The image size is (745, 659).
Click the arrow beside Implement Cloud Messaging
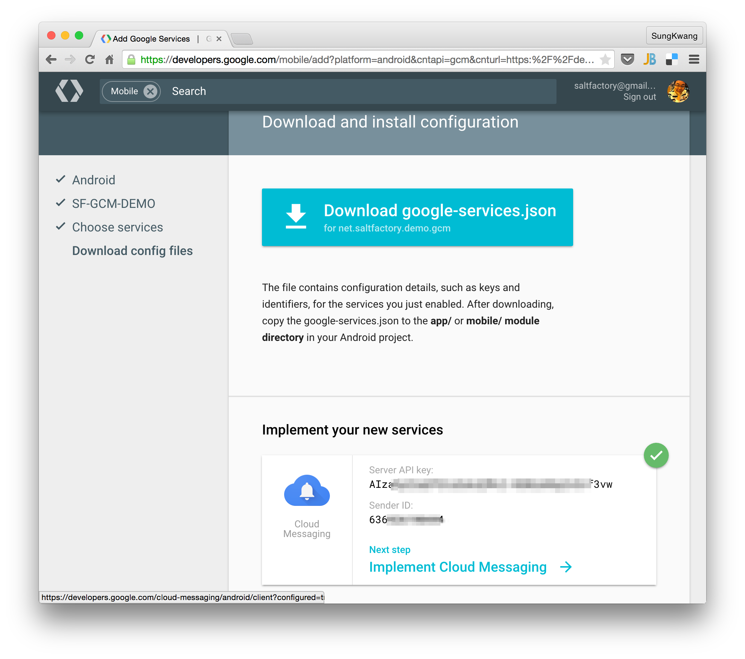[x=566, y=567]
